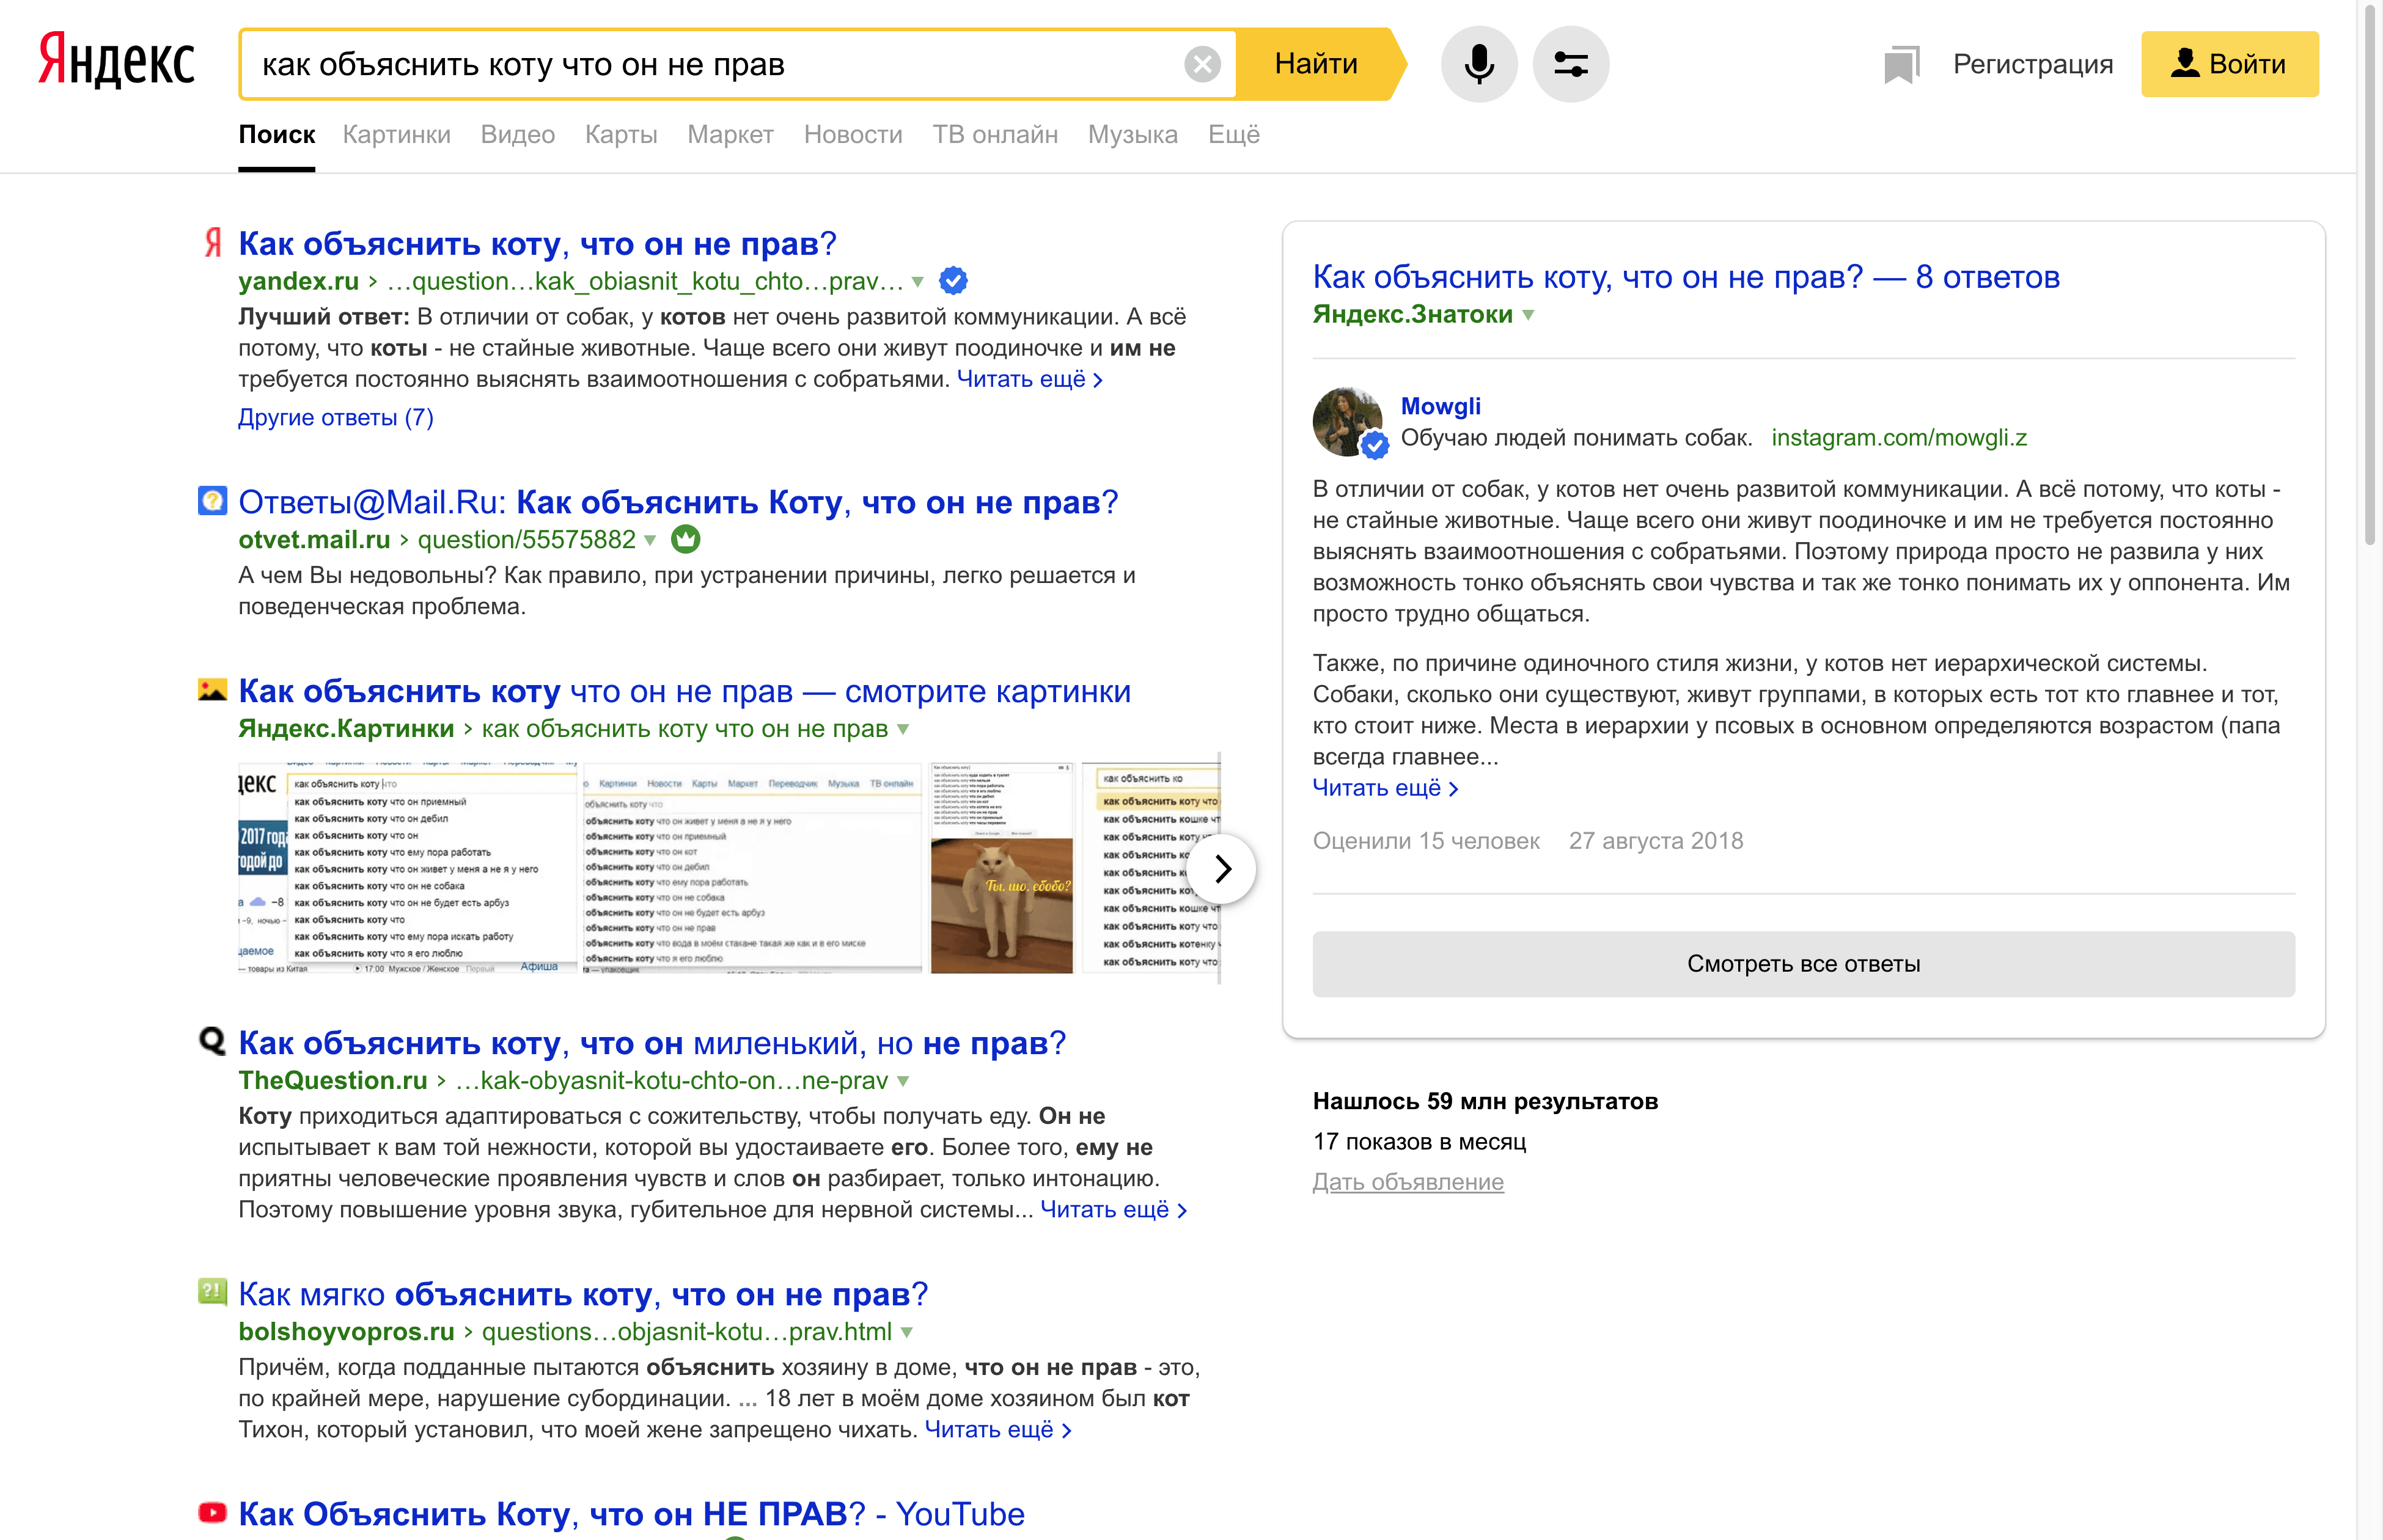Expand dropdown arrow next to Яндекс.Знатоки

1528,315
